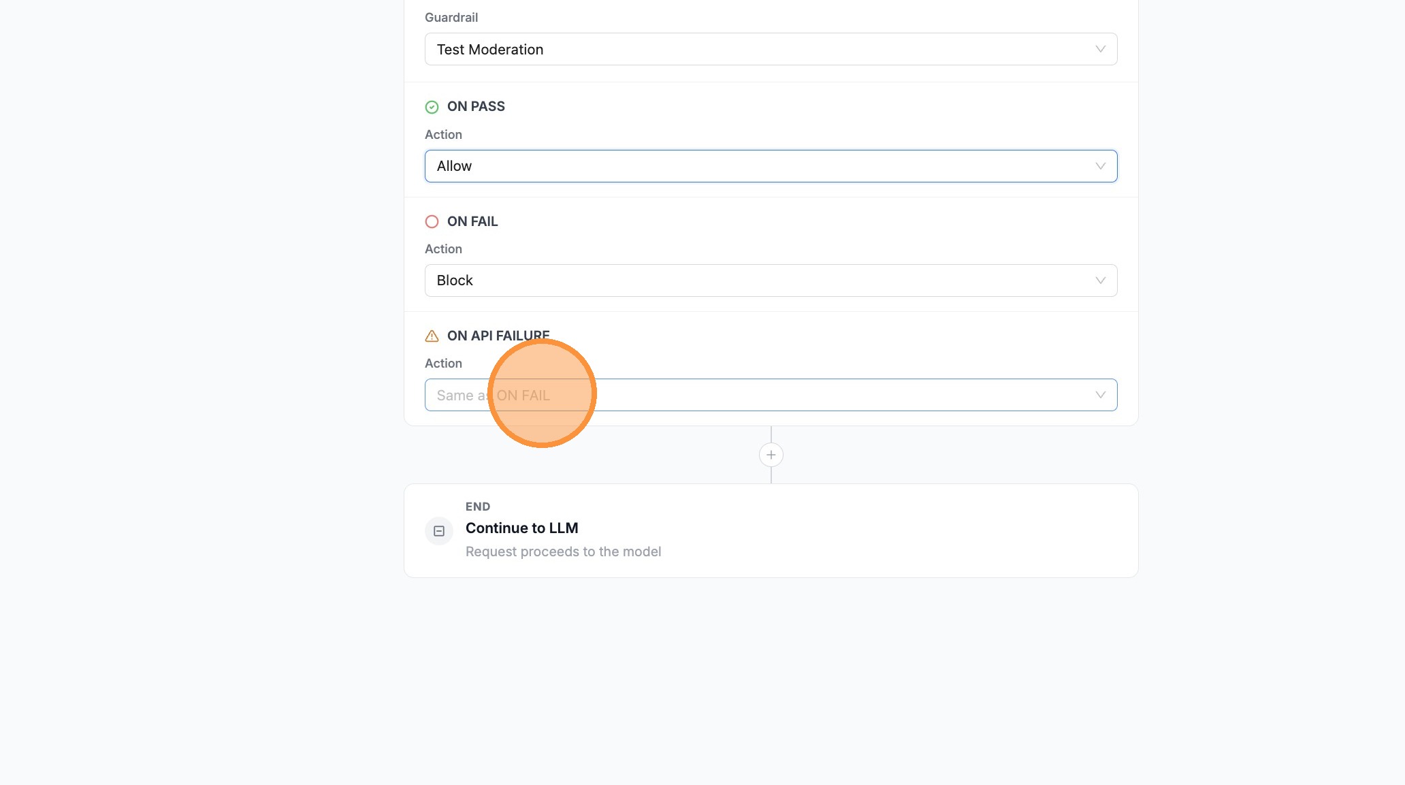Select the ON FAIL section header
The width and height of the screenshot is (1405, 785).
472,221
